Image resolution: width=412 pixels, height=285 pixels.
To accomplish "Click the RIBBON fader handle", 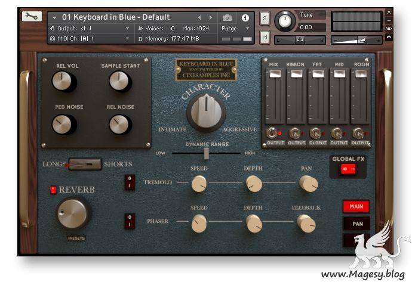I will [x=297, y=74].
